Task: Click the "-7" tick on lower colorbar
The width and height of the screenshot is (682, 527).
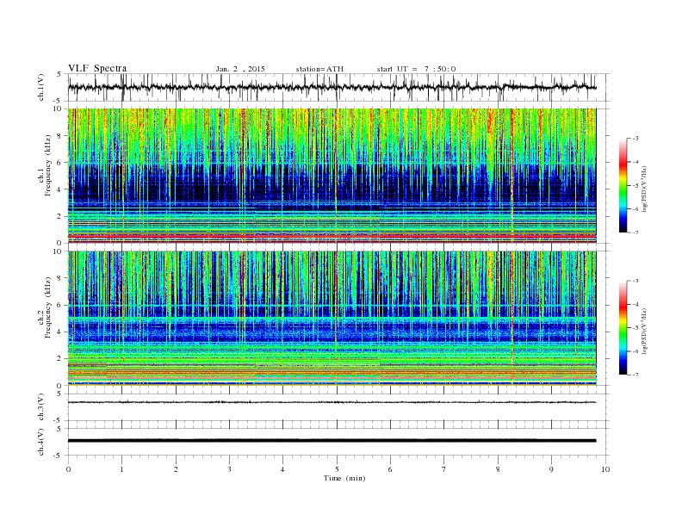Action: click(x=634, y=375)
